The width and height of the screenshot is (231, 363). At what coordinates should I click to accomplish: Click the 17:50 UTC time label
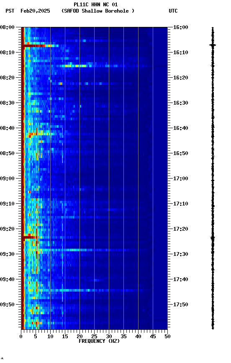(181, 305)
